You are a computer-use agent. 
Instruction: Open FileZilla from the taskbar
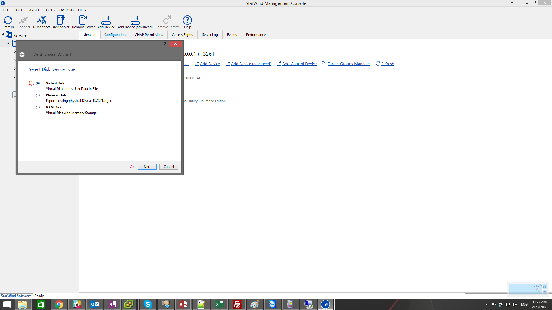tap(237, 304)
